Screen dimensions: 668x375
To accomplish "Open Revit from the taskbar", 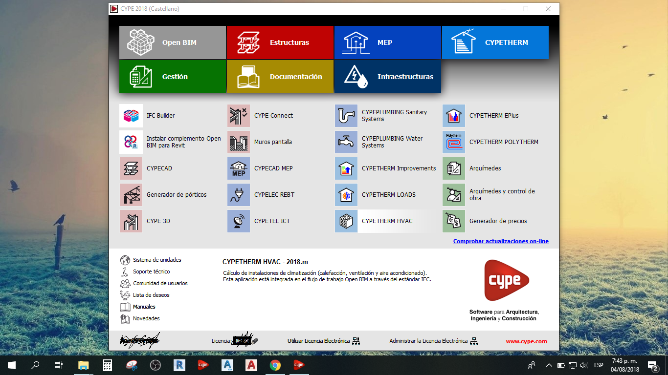I will click(x=179, y=365).
